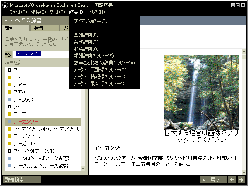Click the forward arrow navigation icon
The height and width of the screenshot is (186, 248).
click(241, 180)
